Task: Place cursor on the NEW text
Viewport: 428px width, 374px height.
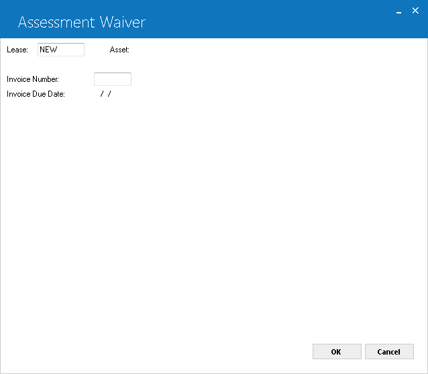Action: [x=48, y=50]
